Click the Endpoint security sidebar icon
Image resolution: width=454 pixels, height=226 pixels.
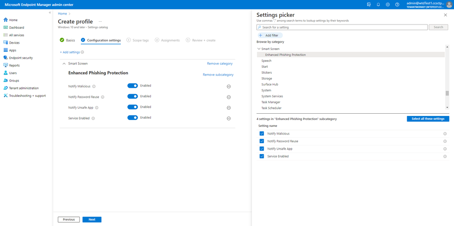[6, 58]
